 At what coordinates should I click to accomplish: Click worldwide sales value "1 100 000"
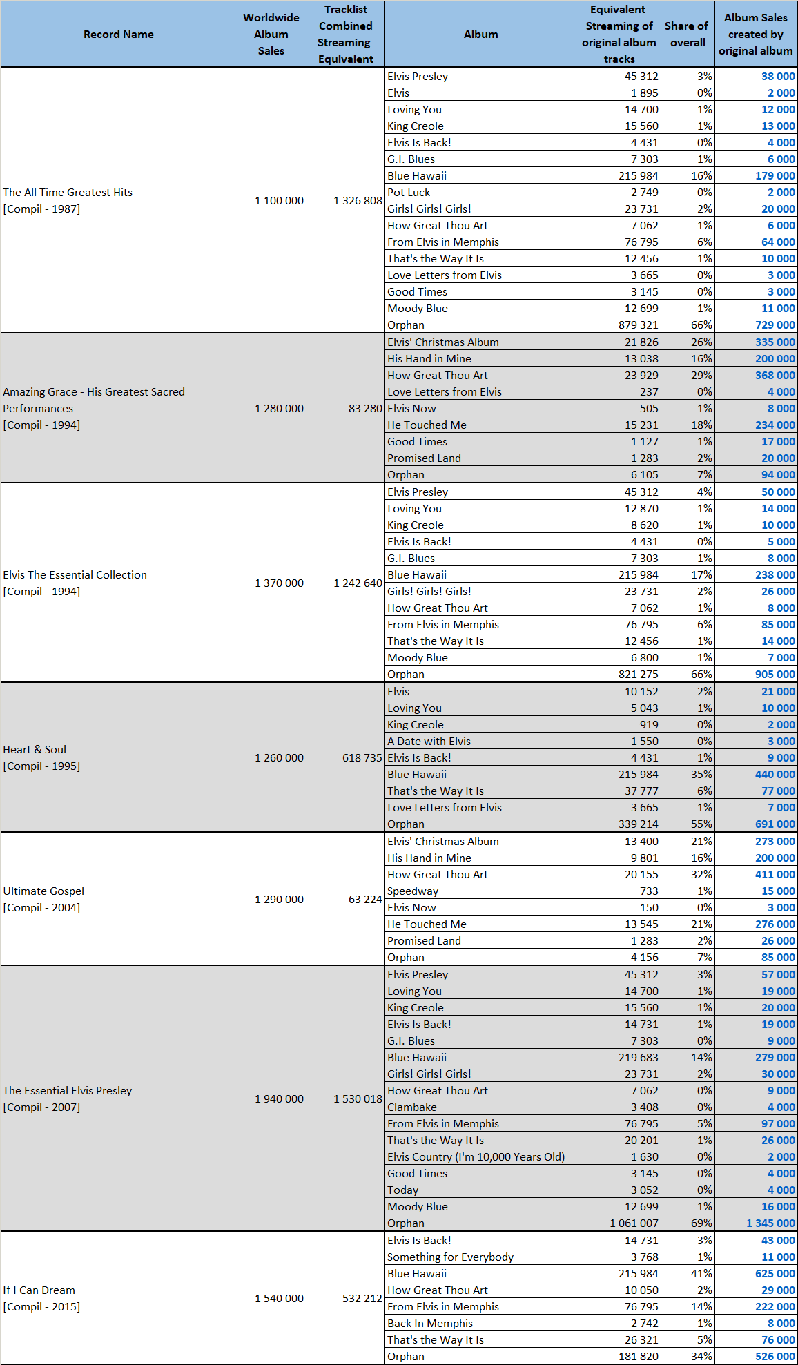click(x=279, y=200)
